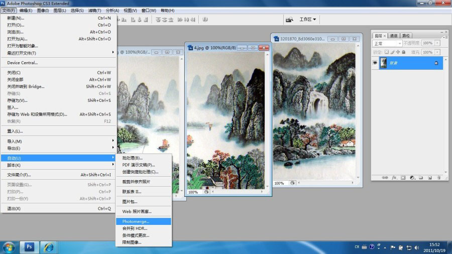Expand the 工作区 workspace dropdown
The image size is (452, 254).
[308, 20]
